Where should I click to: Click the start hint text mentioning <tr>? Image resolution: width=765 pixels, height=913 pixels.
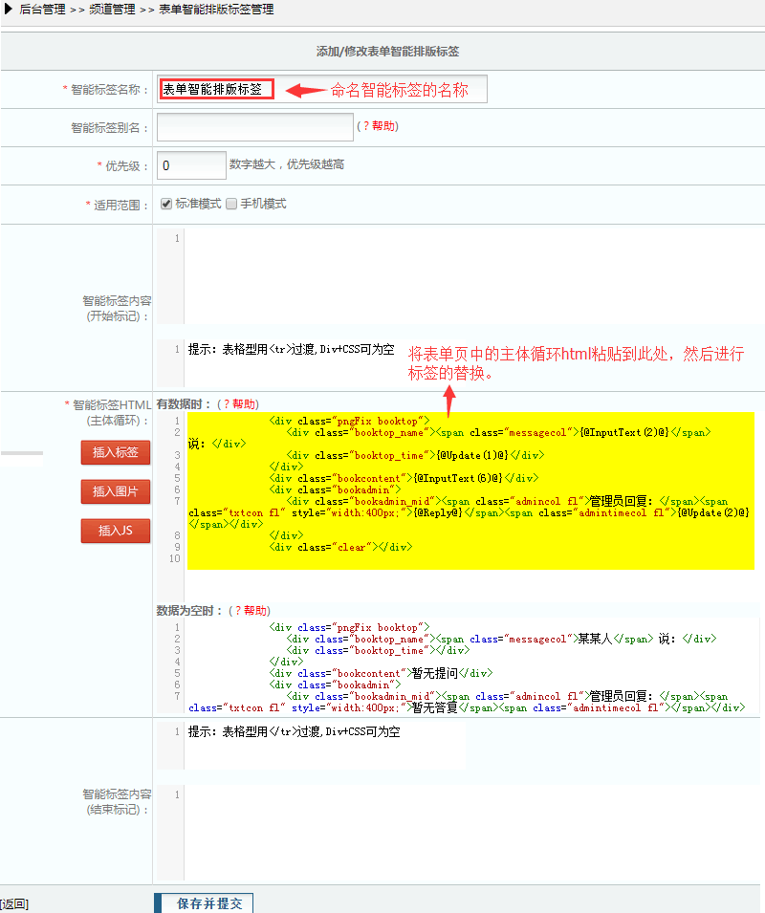292,350
